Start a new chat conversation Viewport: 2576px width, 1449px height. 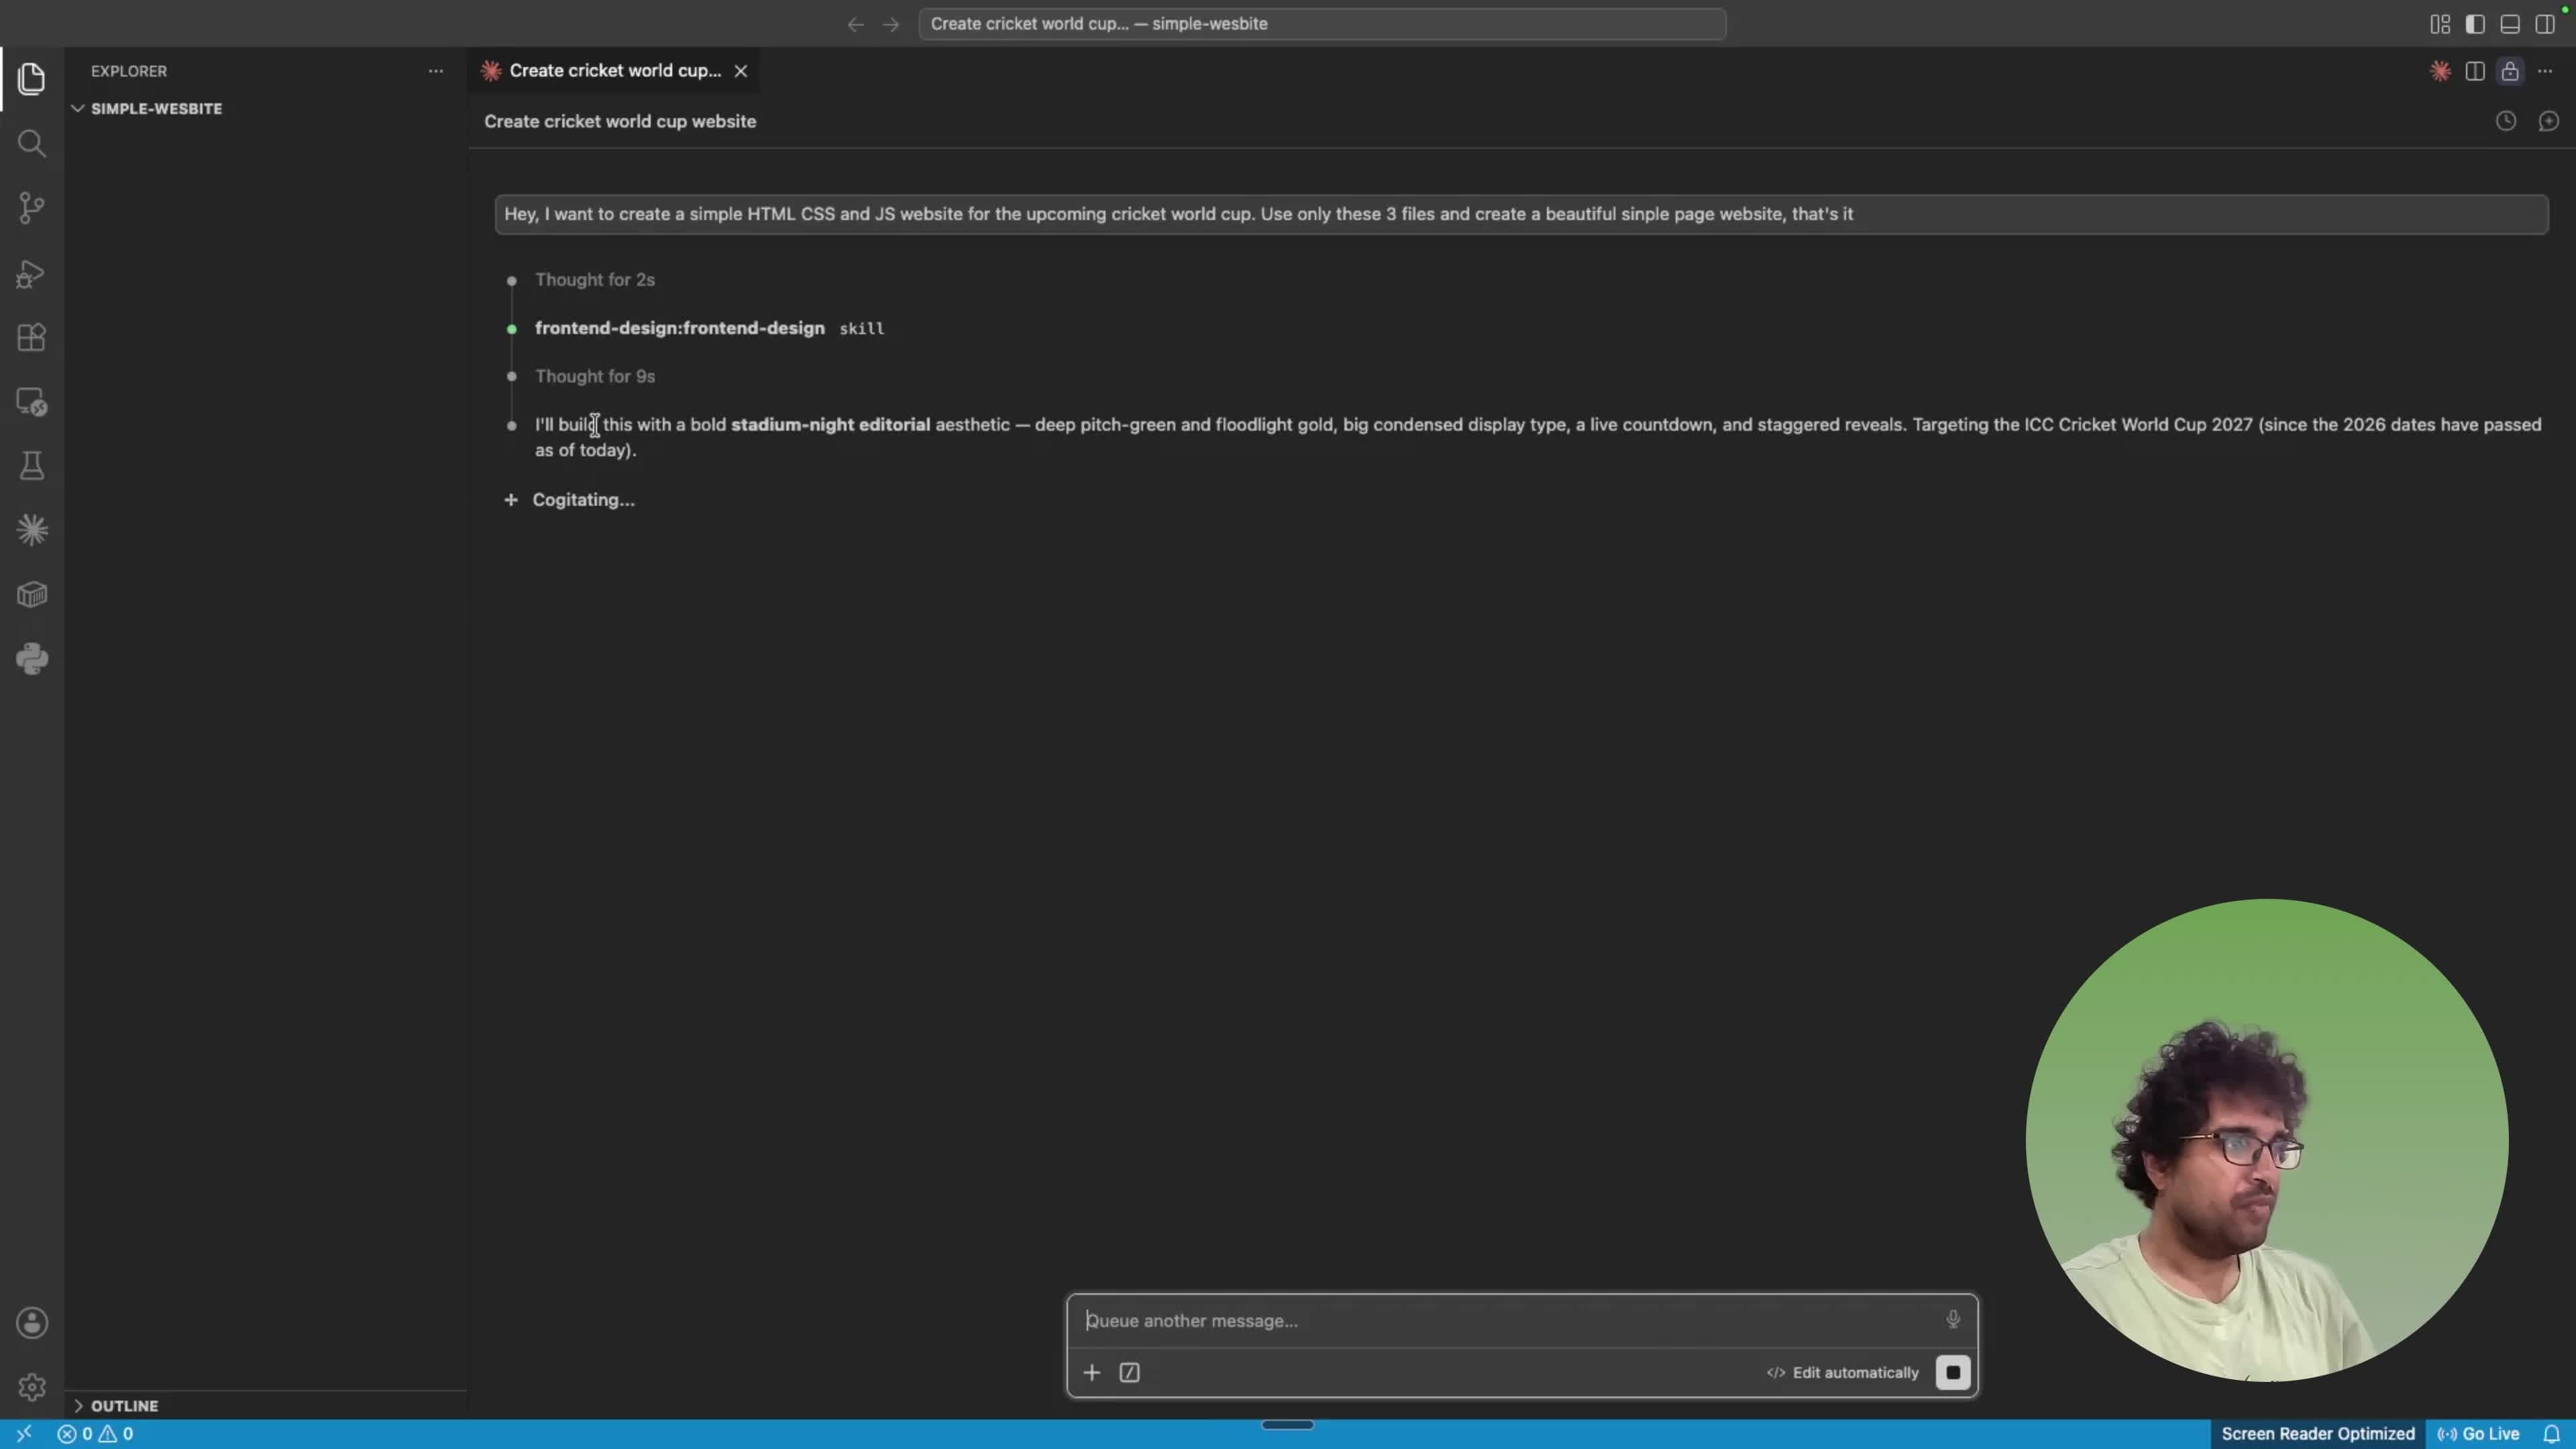coord(2548,121)
